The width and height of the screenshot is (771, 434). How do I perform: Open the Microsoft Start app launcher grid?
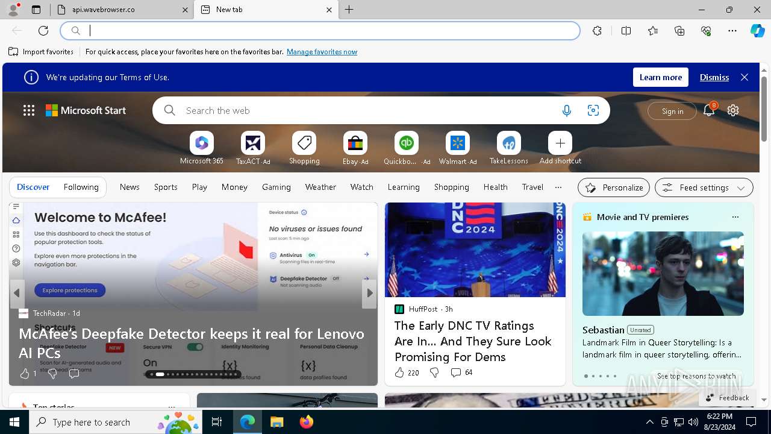point(29,110)
